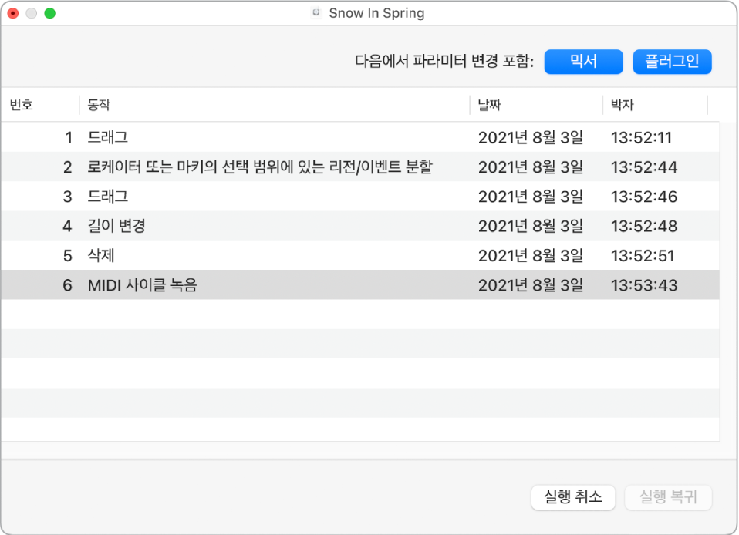Click the Snow In Spring window title

pyautogui.click(x=376, y=13)
